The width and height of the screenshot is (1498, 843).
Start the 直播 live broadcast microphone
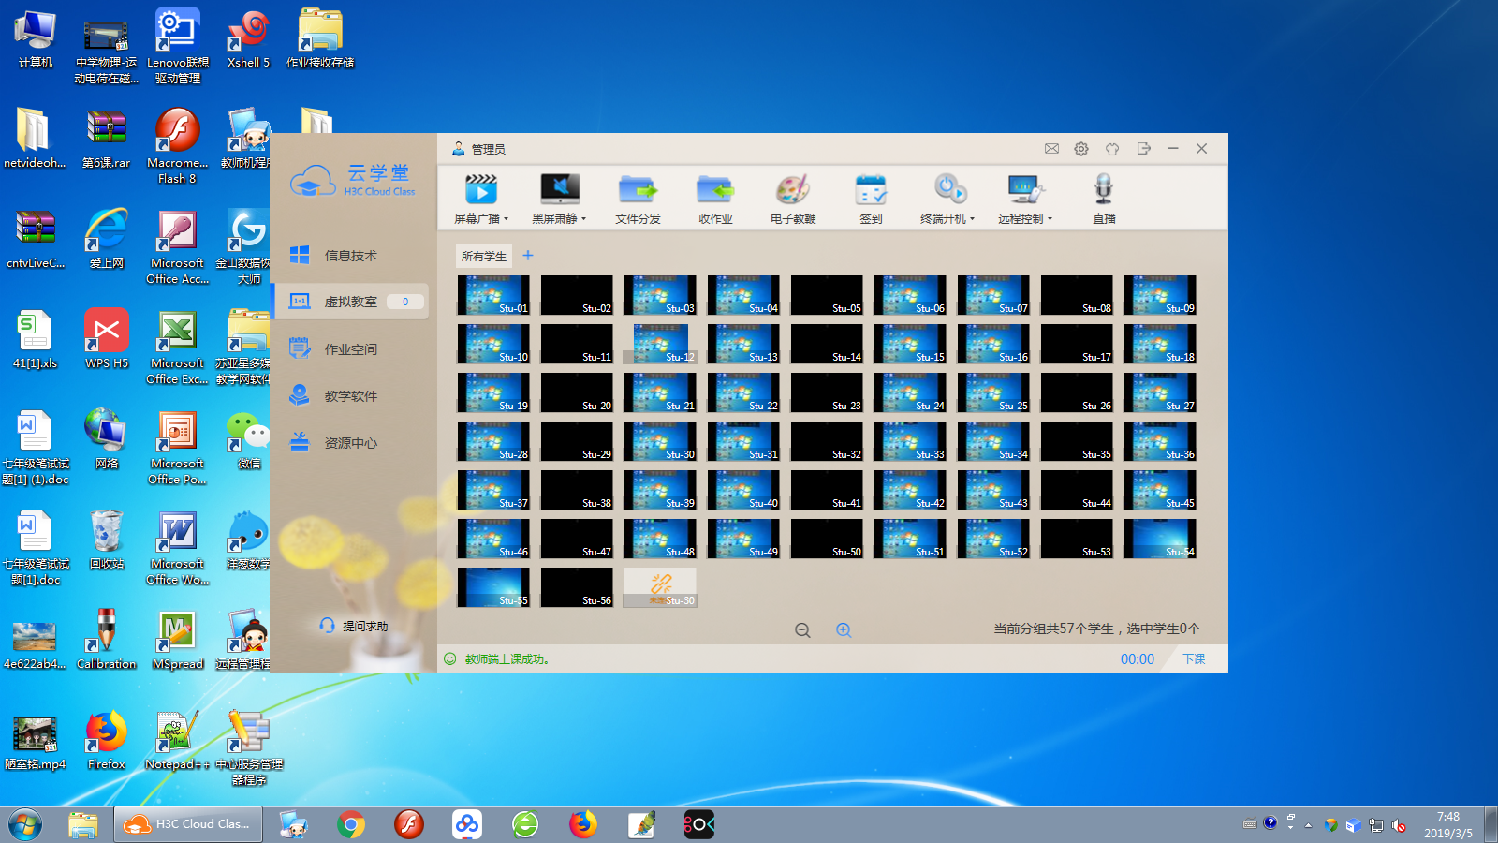tap(1104, 199)
